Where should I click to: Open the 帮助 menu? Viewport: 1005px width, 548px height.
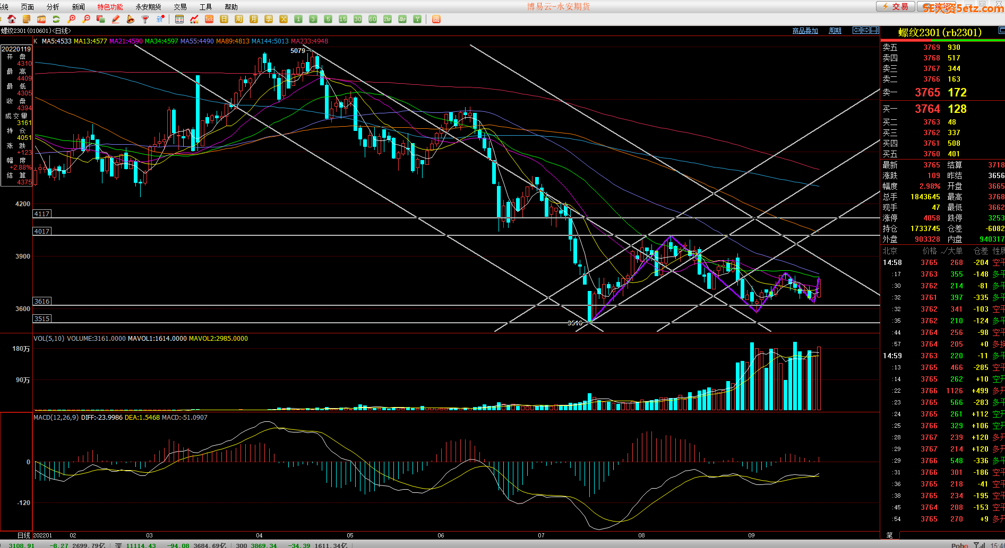tap(231, 7)
